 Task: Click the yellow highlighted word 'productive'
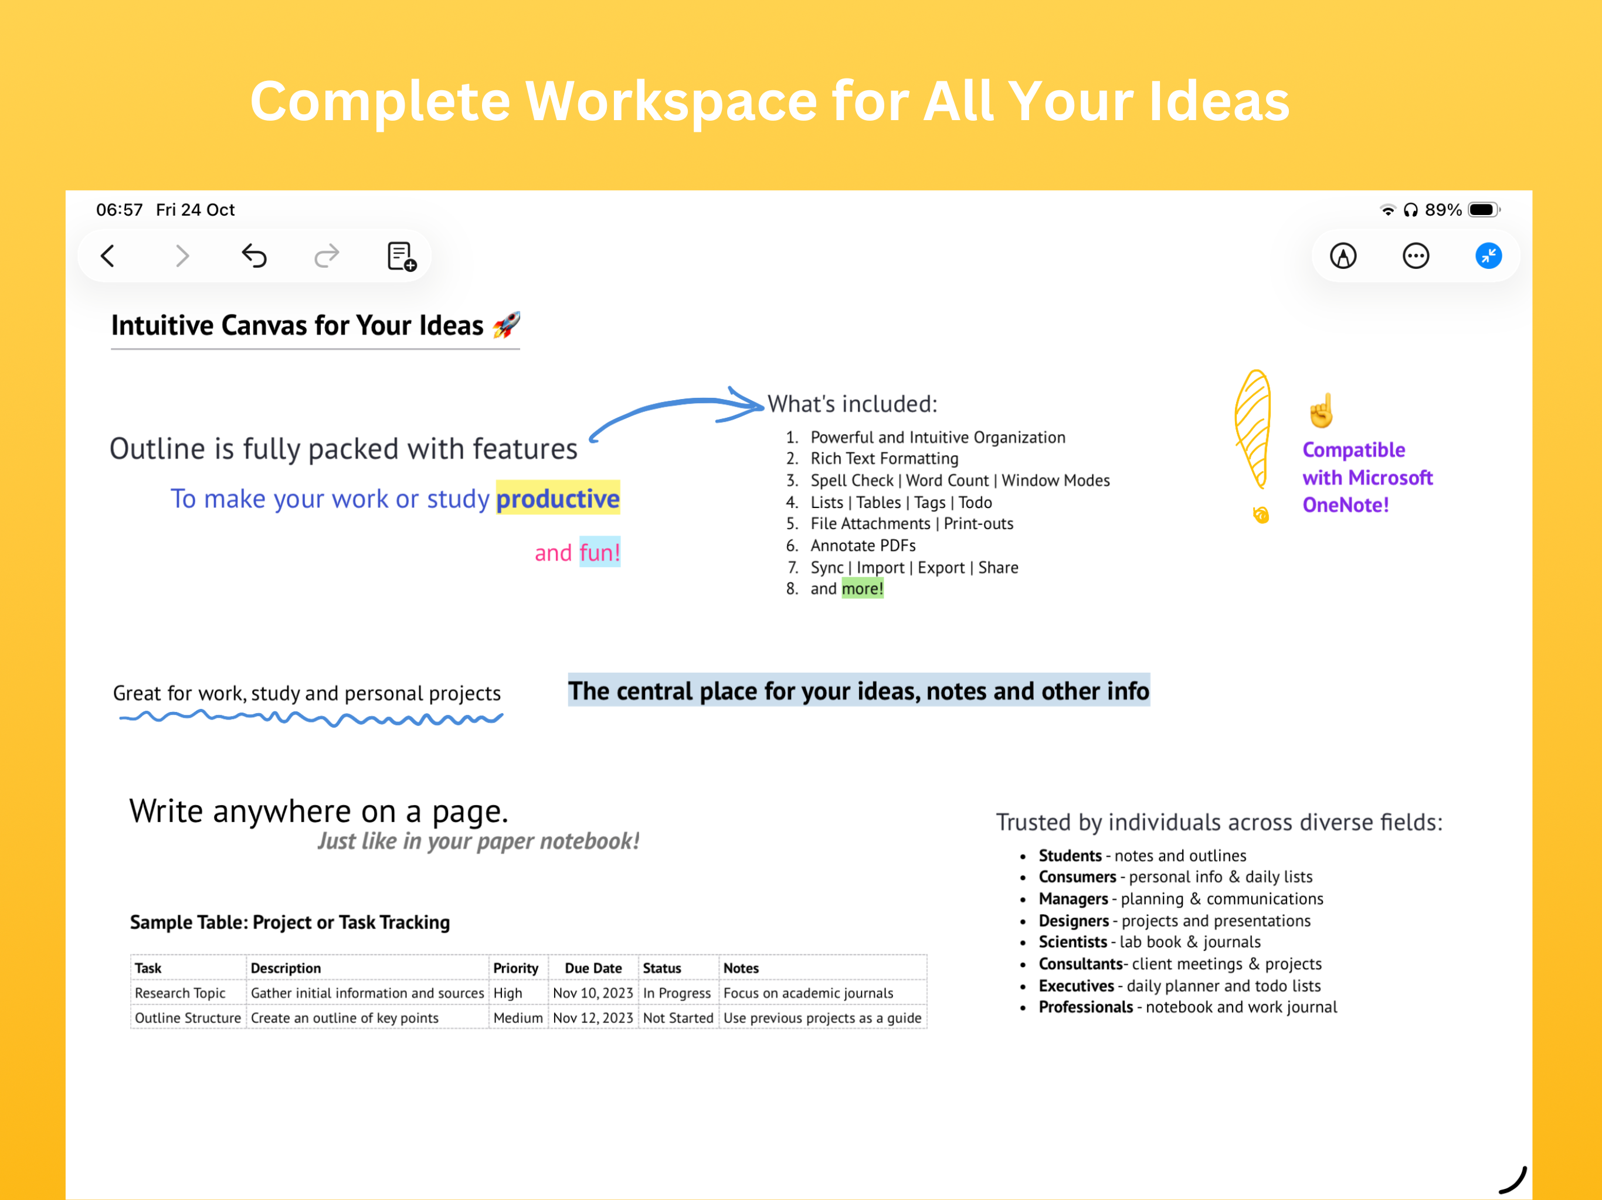558,499
